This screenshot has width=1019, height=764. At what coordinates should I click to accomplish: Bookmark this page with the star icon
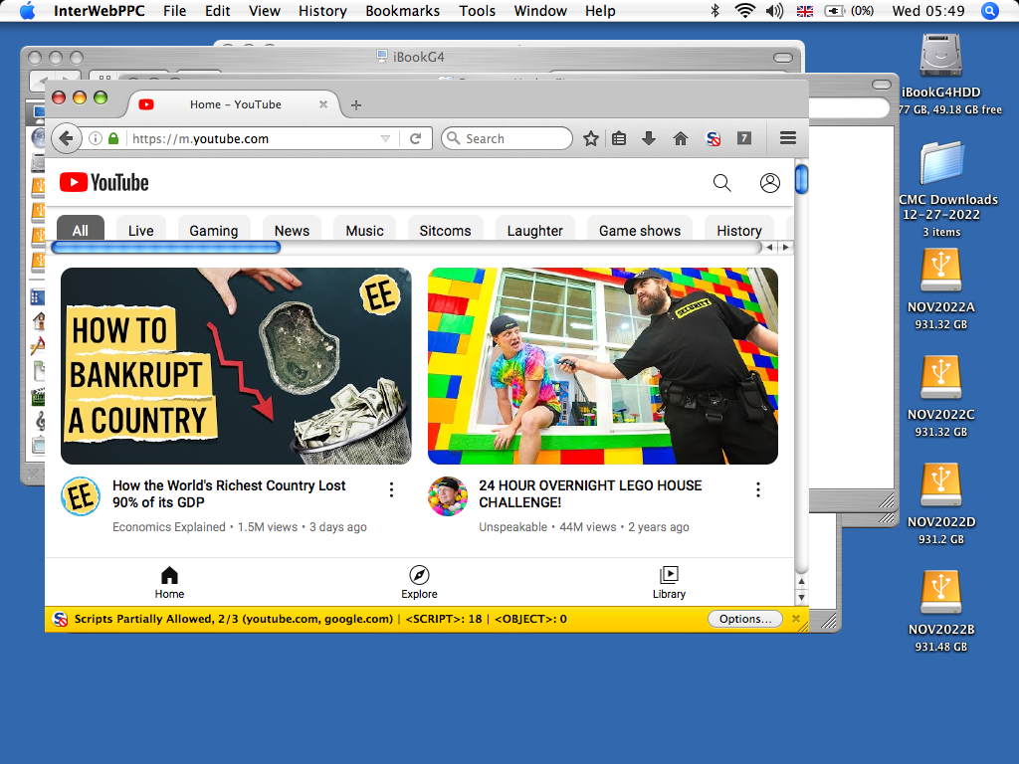[x=590, y=138]
